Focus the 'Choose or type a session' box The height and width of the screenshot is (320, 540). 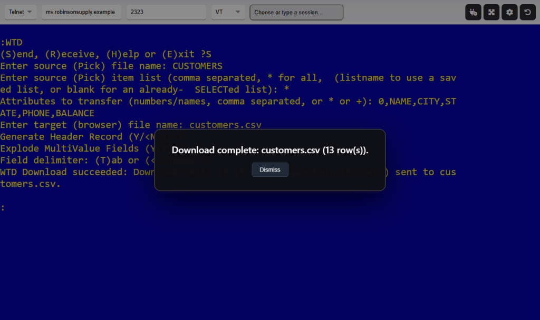pos(296,13)
